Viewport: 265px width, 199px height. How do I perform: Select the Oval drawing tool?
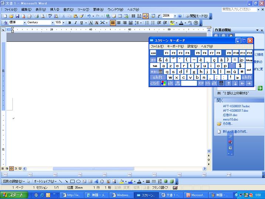[x=78, y=181]
